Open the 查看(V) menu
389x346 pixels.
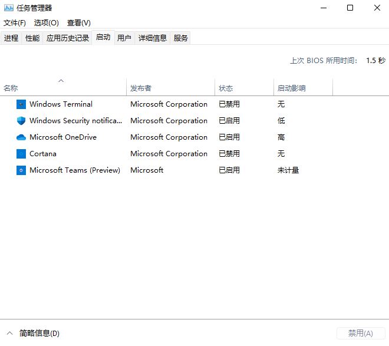click(78, 23)
